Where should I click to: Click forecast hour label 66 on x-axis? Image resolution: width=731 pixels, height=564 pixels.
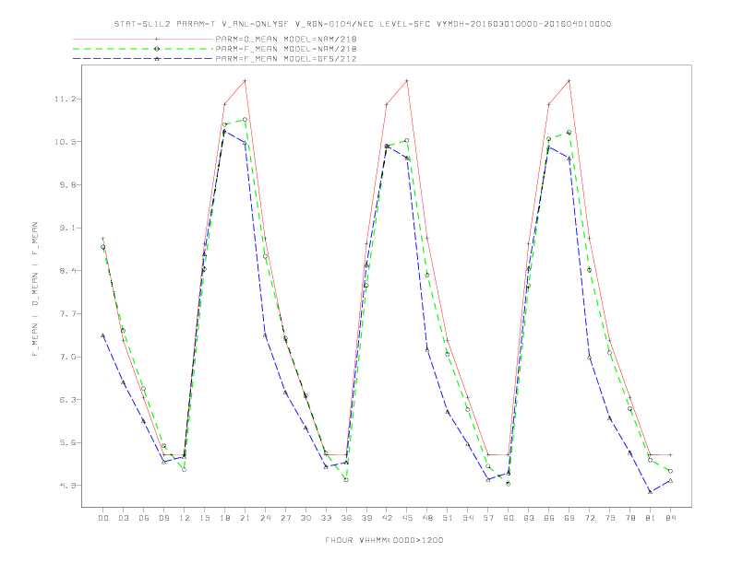549,518
